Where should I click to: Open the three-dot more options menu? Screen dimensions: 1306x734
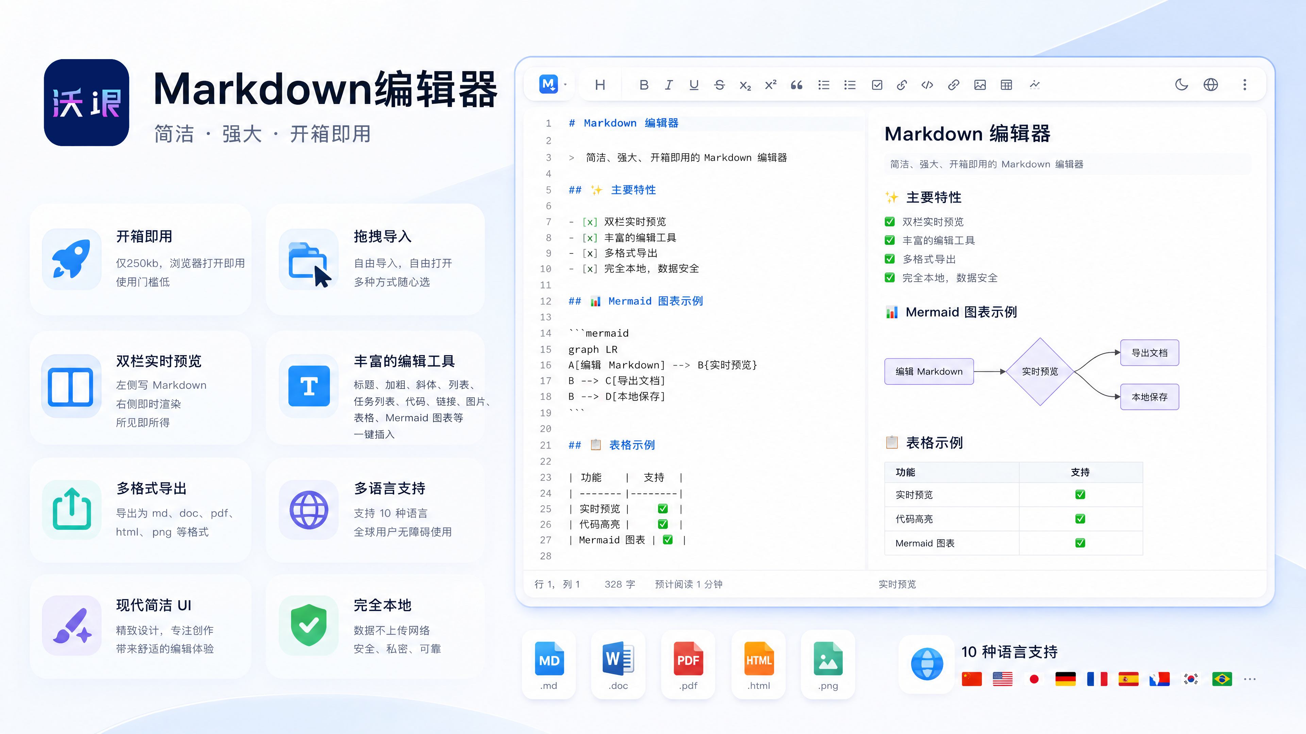(x=1245, y=85)
